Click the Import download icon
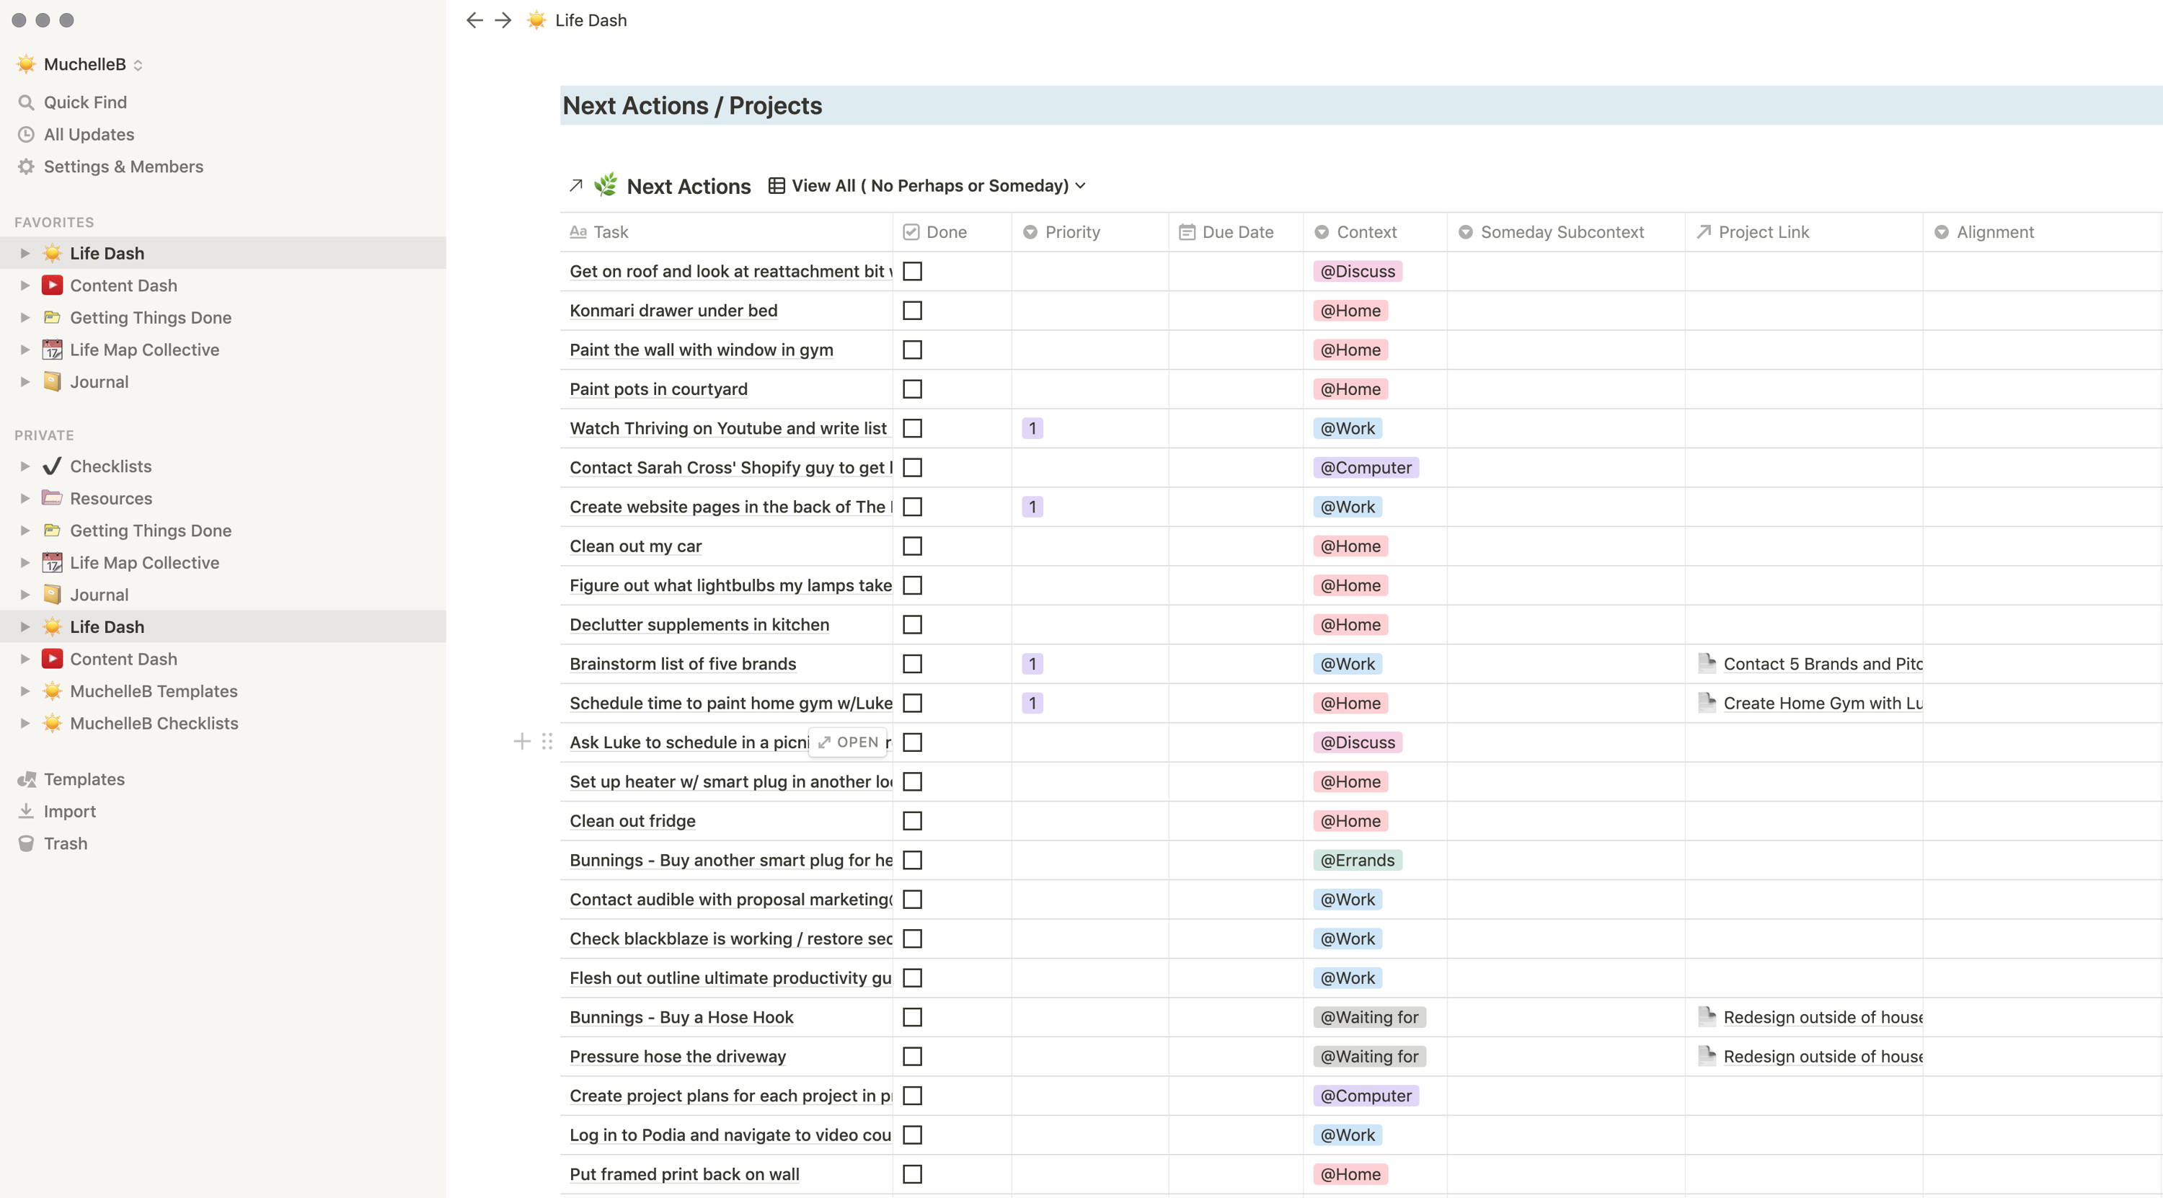This screenshot has width=2163, height=1198. click(26, 811)
